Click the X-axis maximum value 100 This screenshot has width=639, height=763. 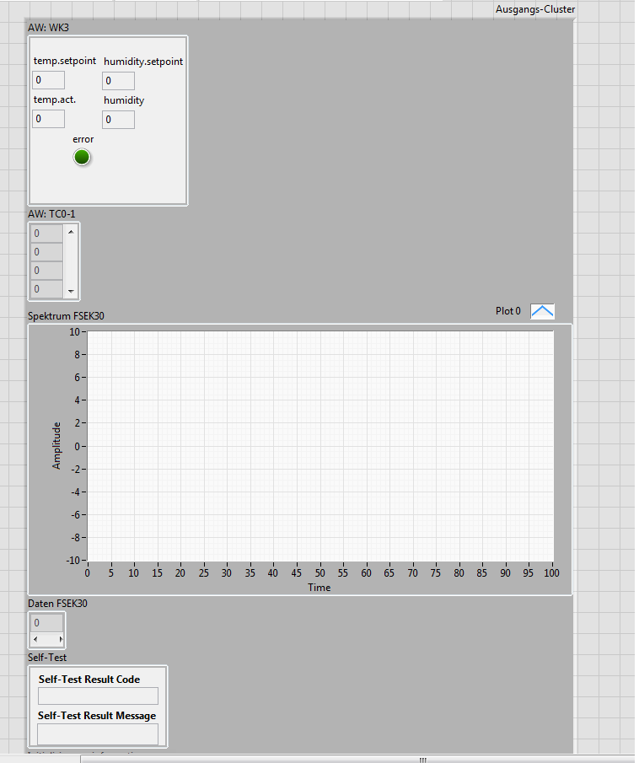551,573
